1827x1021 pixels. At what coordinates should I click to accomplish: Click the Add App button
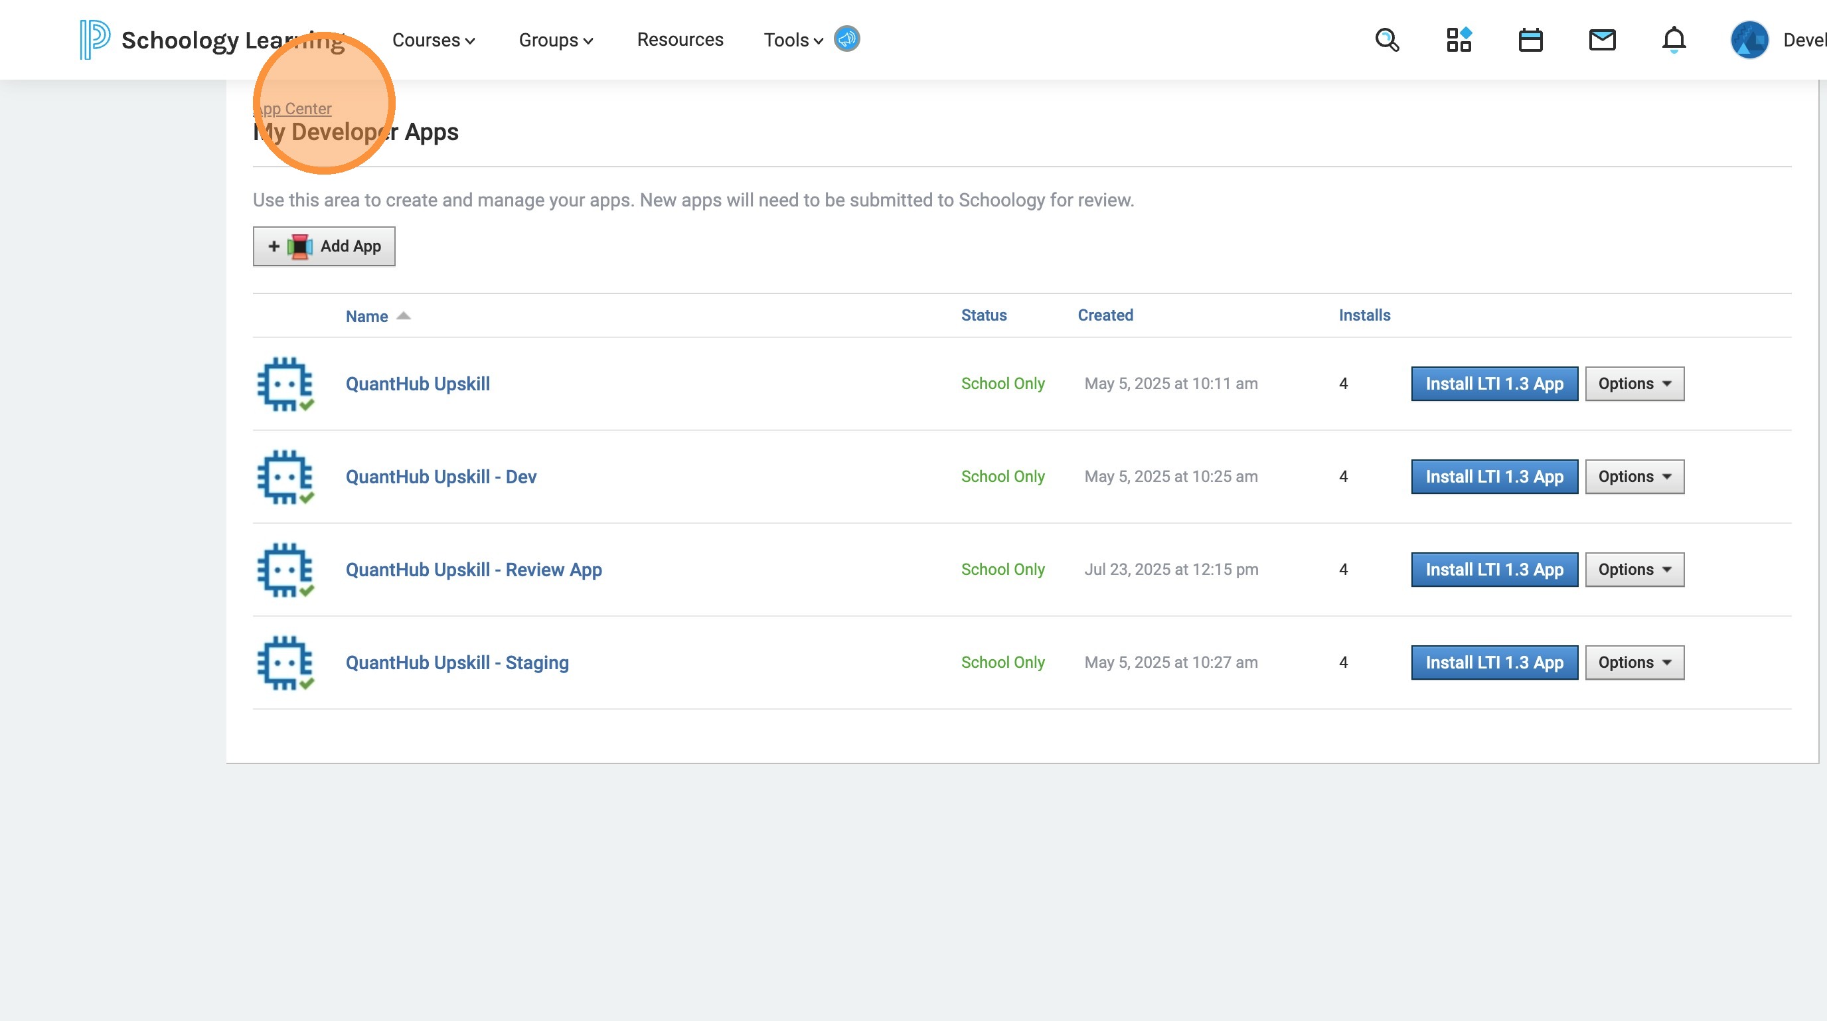[324, 246]
